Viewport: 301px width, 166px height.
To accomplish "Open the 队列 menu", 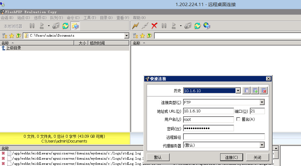I will pyautogui.click(x=56, y=18).
